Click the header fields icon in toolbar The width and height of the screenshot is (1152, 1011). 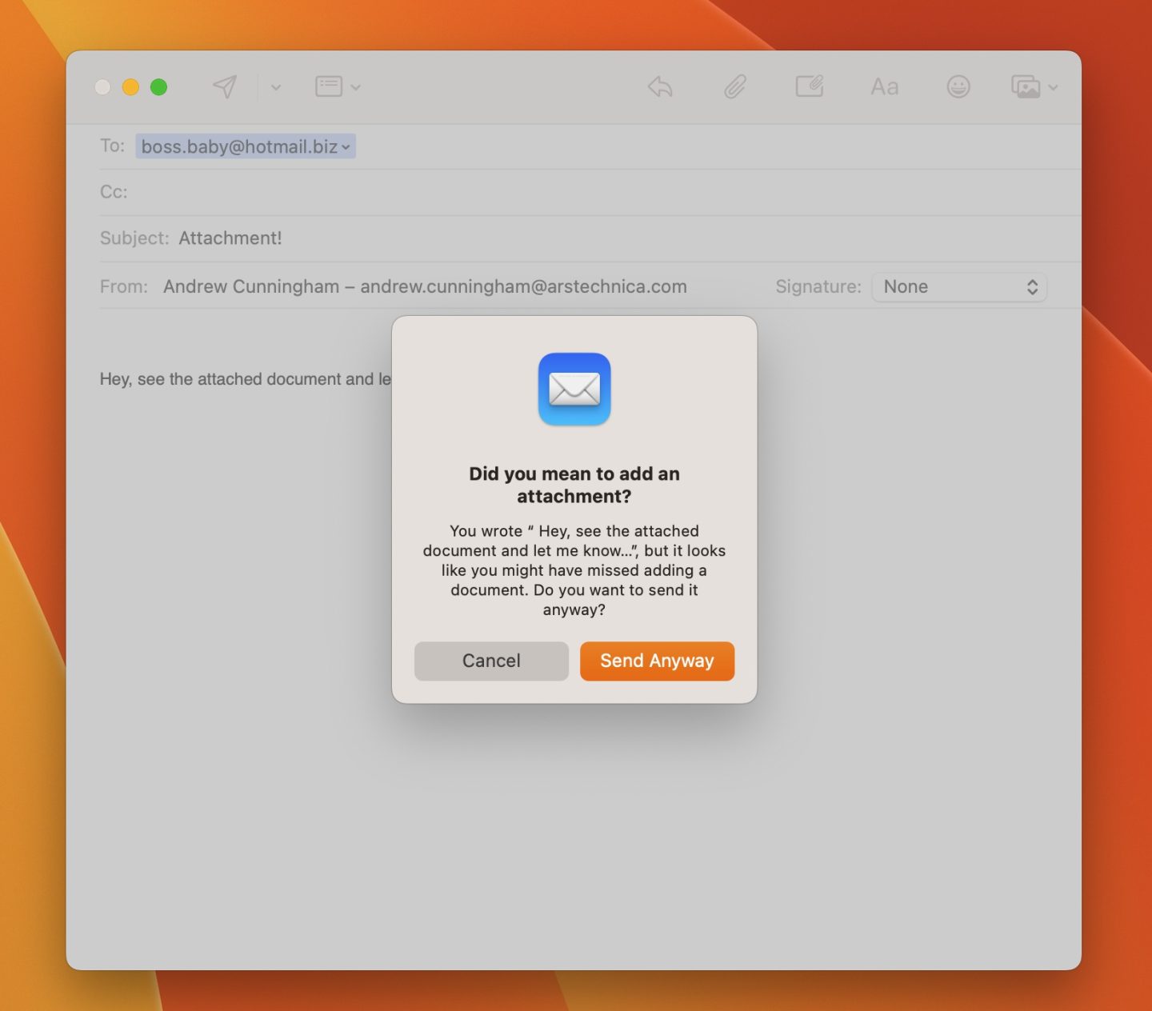tap(328, 86)
